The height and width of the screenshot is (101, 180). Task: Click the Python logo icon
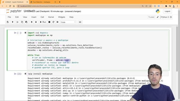(158, 11)
